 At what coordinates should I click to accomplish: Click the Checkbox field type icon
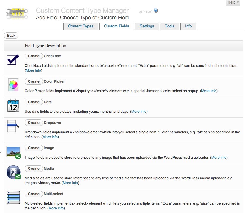coord(13,60)
